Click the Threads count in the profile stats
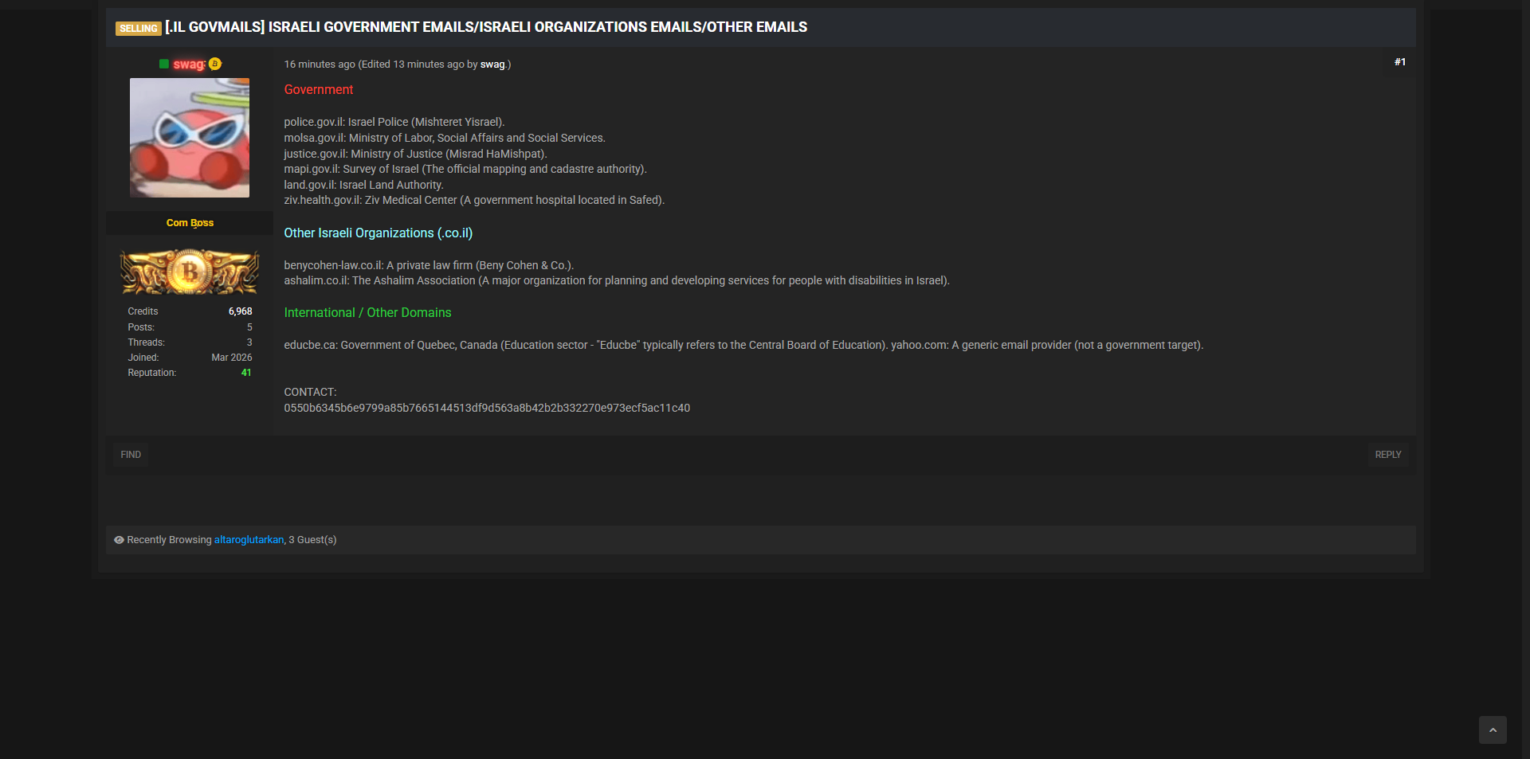1530x759 pixels. (249, 342)
